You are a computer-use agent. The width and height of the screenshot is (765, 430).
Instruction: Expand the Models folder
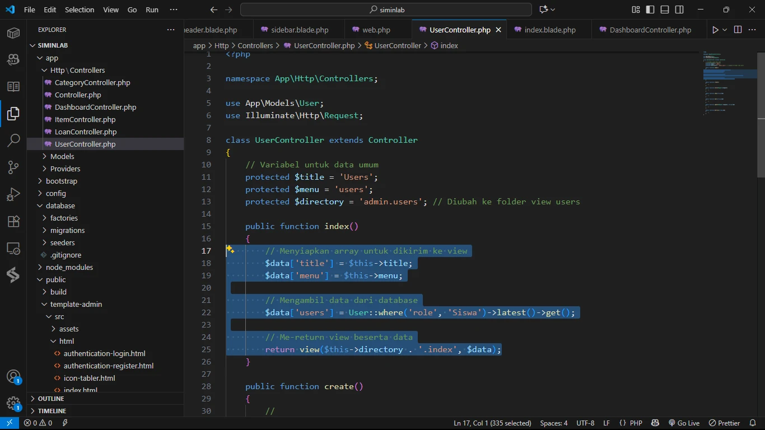coord(62,156)
